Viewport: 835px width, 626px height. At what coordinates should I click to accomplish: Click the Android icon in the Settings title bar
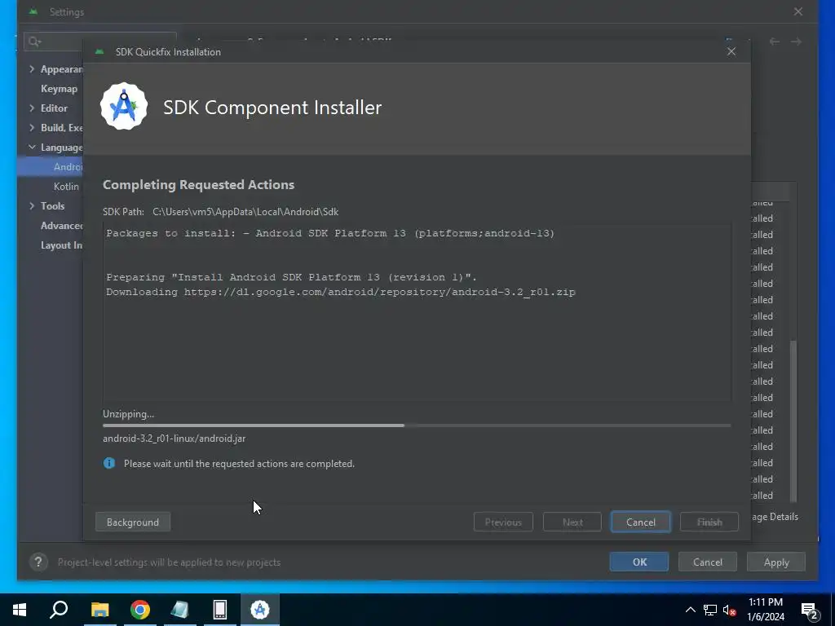(x=33, y=11)
